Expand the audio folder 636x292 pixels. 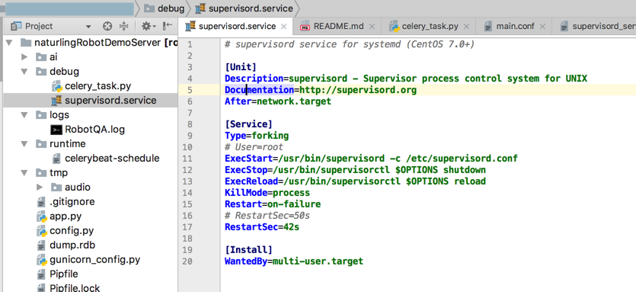tap(40, 188)
